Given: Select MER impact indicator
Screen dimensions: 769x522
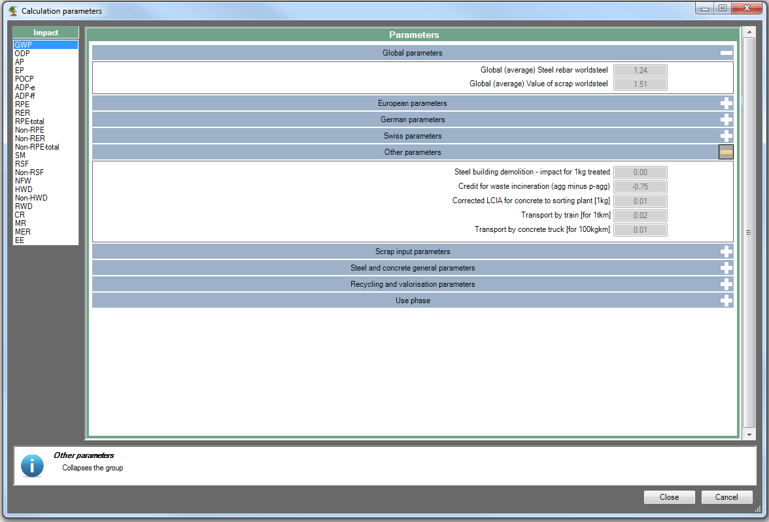Looking at the screenshot, I should pos(46,232).
